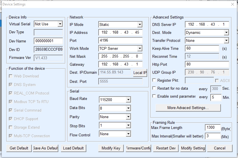
Task: Toggle Restart for no data checkbox
Action: coord(154,89)
